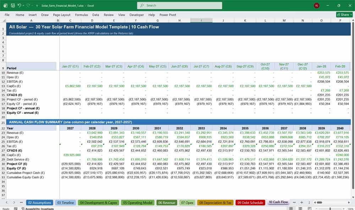Select row 13 header
The height and width of the screenshot is (210, 355).
(x=3, y=86)
